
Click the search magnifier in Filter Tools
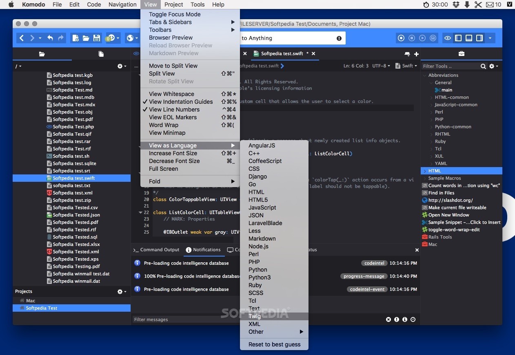[483, 66]
